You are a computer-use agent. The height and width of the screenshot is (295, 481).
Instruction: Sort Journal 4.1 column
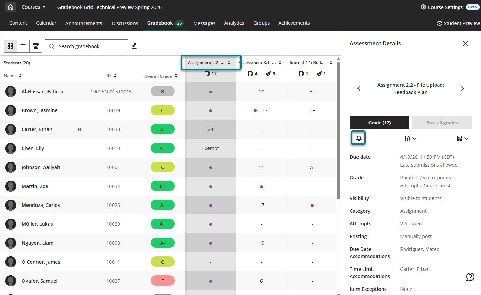point(331,63)
